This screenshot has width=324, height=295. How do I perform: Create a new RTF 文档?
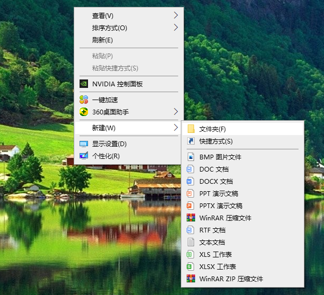coord(242,230)
